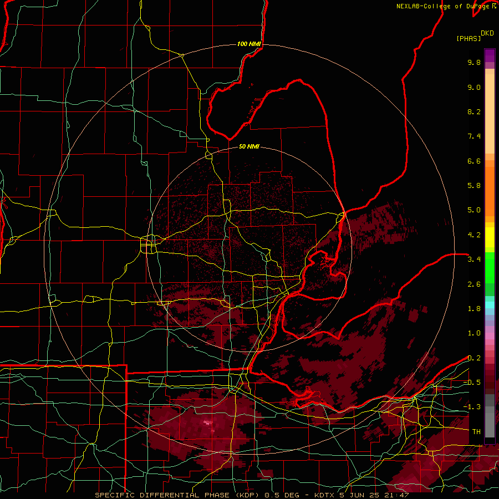The image size is (499, 499).
Task: Click the TH threshold label
Action: pyautogui.click(x=476, y=432)
